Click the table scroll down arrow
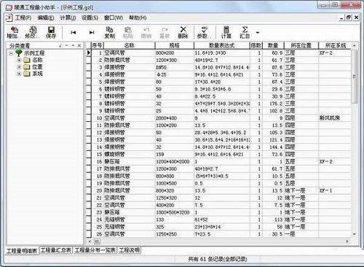Image resolution: width=364 pixels, height=267 pixels. pos(355,234)
